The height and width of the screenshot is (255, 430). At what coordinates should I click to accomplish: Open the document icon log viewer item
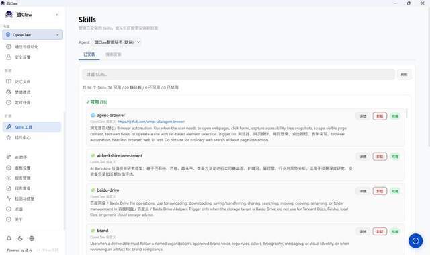[x=32, y=188]
